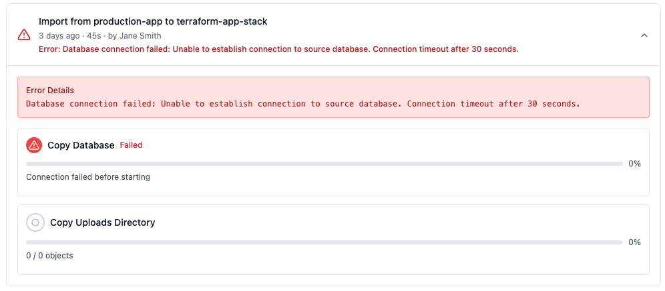665x291 pixels.
Task: Click the Copy Uploads Directory progress bar
Action: [x=324, y=242]
